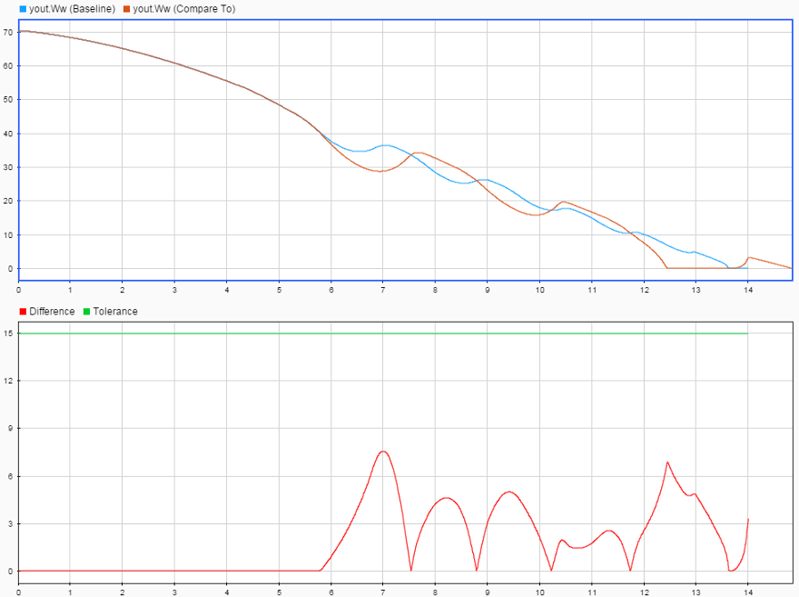Click the difference spike near time 12.5
Image resolution: width=799 pixels, height=597 pixels.
click(667, 463)
